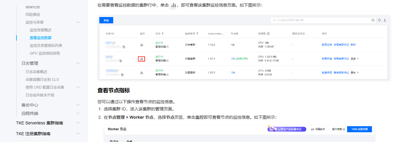This screenshot has width=407, height=142.
Task: Click the tag filter search input field
Action: pyautogui.click(x=320, y=20)
